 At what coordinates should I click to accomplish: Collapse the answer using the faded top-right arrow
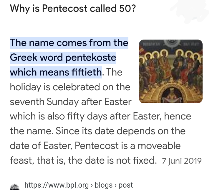[189, 12]
